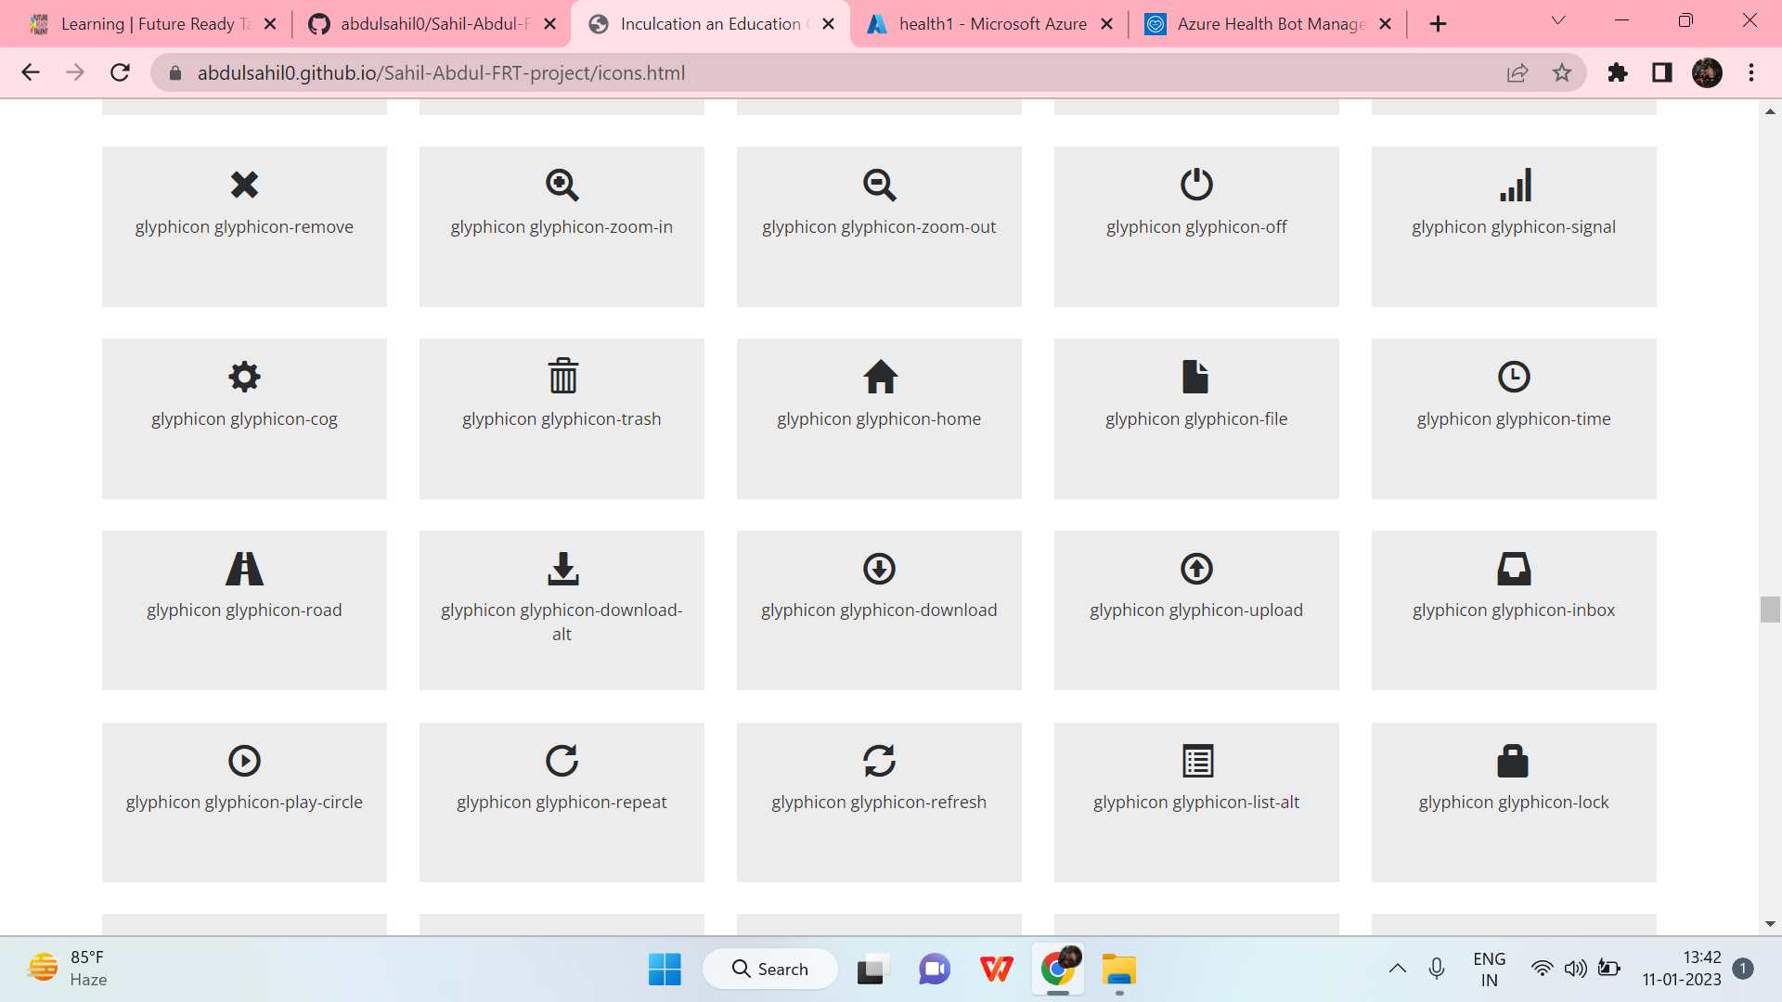
Task: Select the zoom-in glyphicon
Action: 562,185
